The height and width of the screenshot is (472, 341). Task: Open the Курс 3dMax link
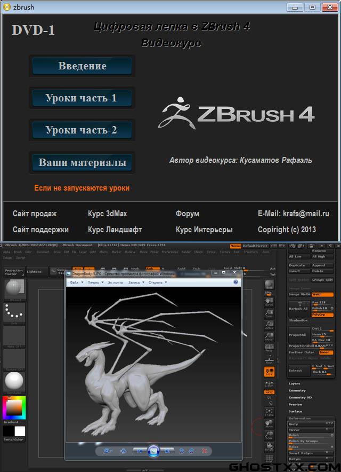107,214
